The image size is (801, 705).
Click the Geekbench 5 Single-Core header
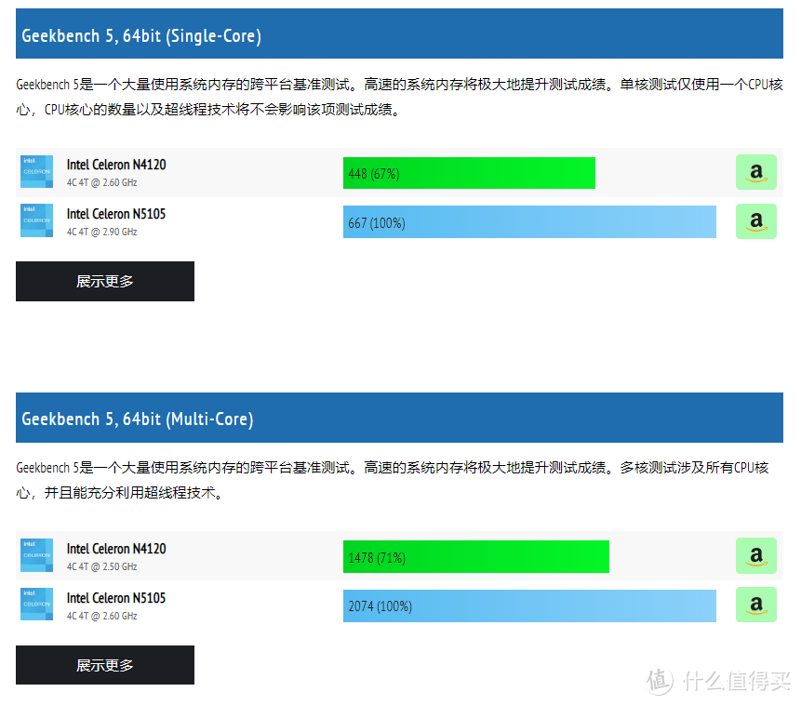pyautogui.click(x=399, y=33)
